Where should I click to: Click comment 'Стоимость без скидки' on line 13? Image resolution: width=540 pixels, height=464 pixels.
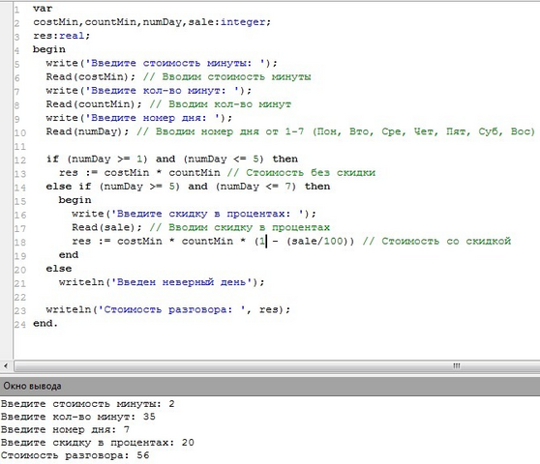311,173
